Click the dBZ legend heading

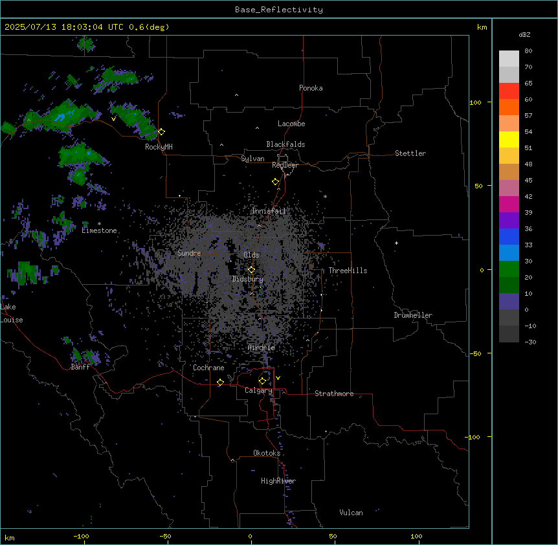pos(524,34)
